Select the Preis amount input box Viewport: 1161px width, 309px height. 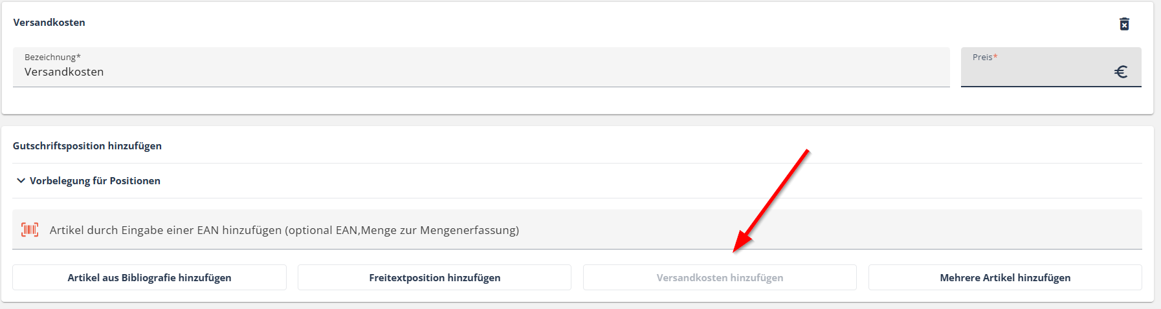(1051, 67)
